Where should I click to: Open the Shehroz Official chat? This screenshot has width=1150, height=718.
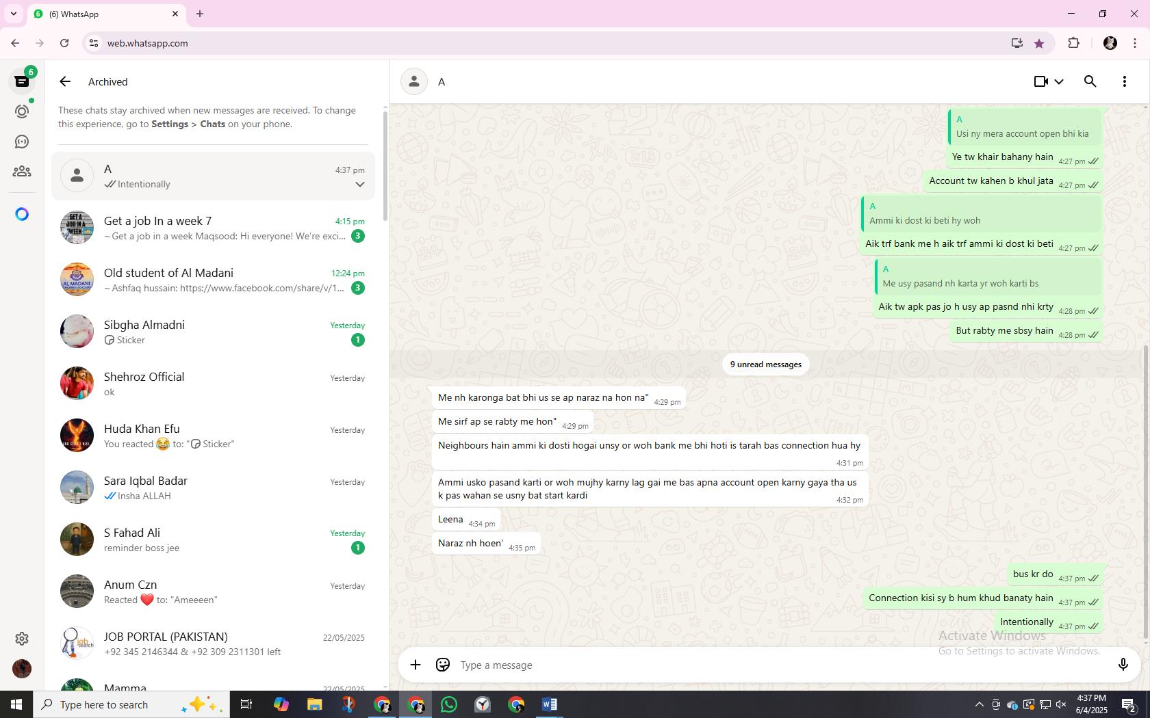click(x=213, y=384)
